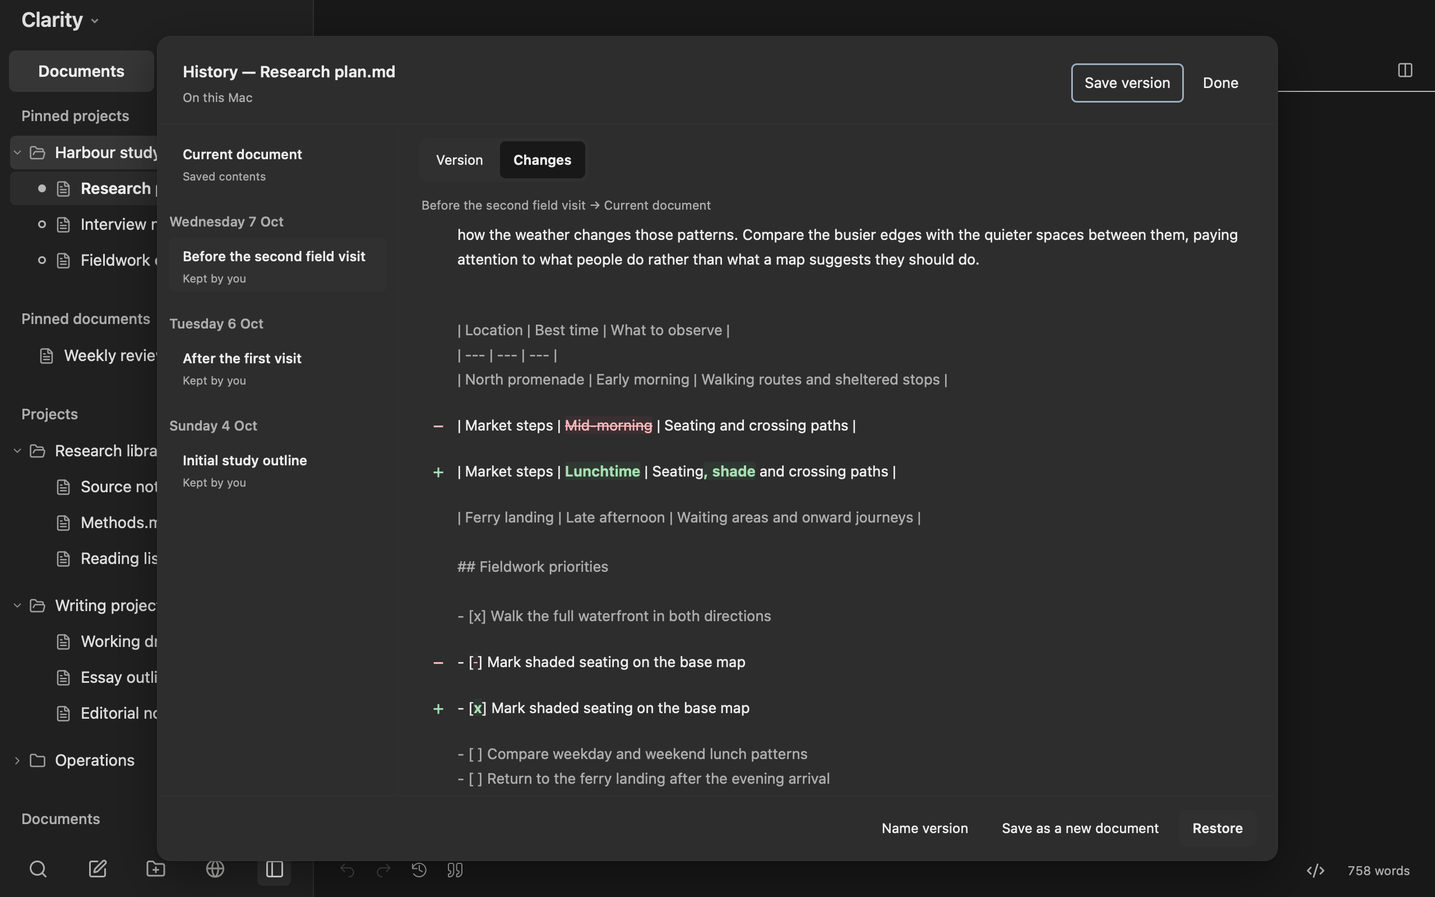The image size is (1435, 897).
Task: Collapse the Harbour study project chevron
Action: coord(17,152)
